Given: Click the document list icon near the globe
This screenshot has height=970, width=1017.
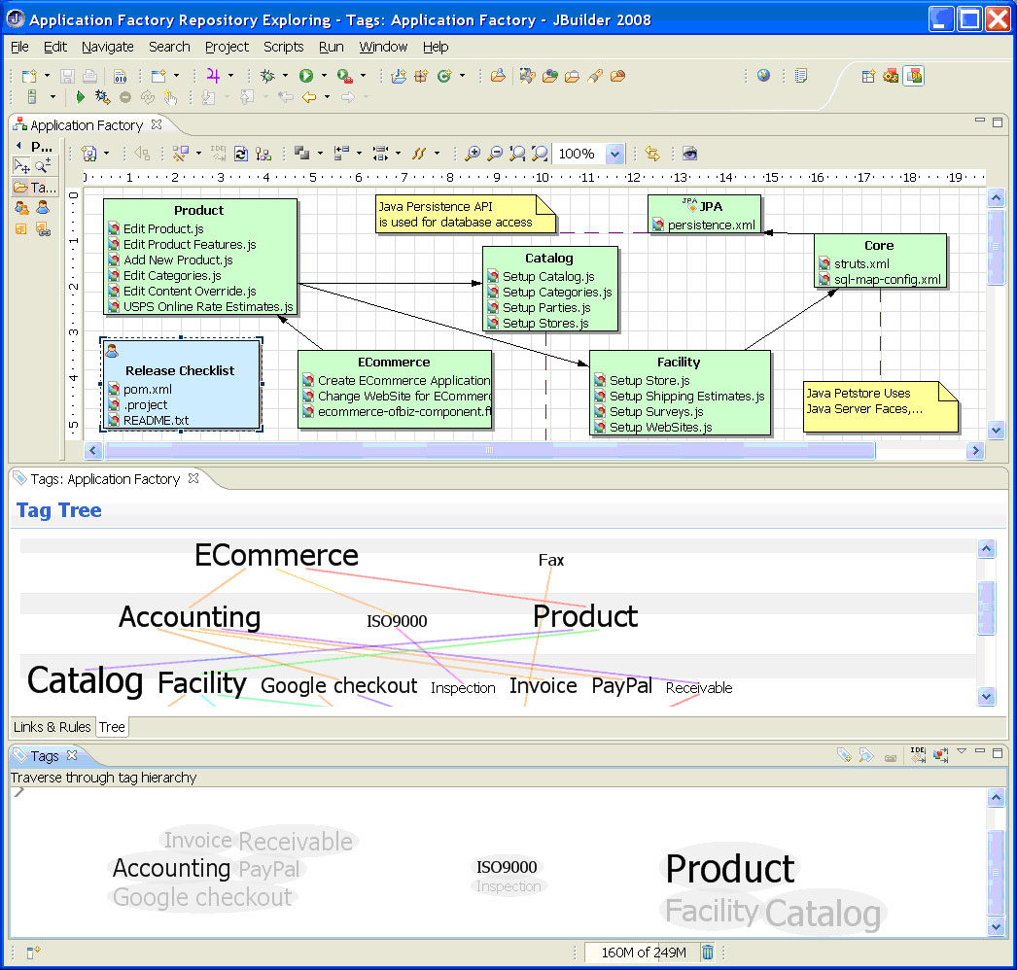Looking at the screenshot, I should (801, 76).
